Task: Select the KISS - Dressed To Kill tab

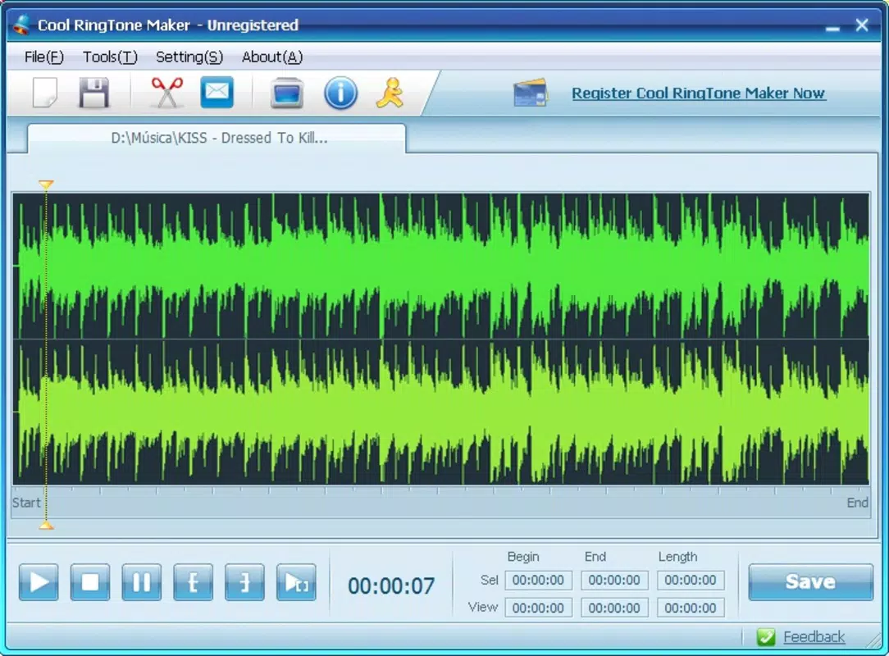Action: pyautogui.click(x=217, y=138)
